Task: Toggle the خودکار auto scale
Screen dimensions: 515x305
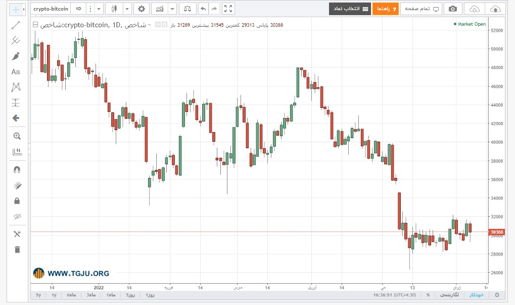Action: [476, 295]
